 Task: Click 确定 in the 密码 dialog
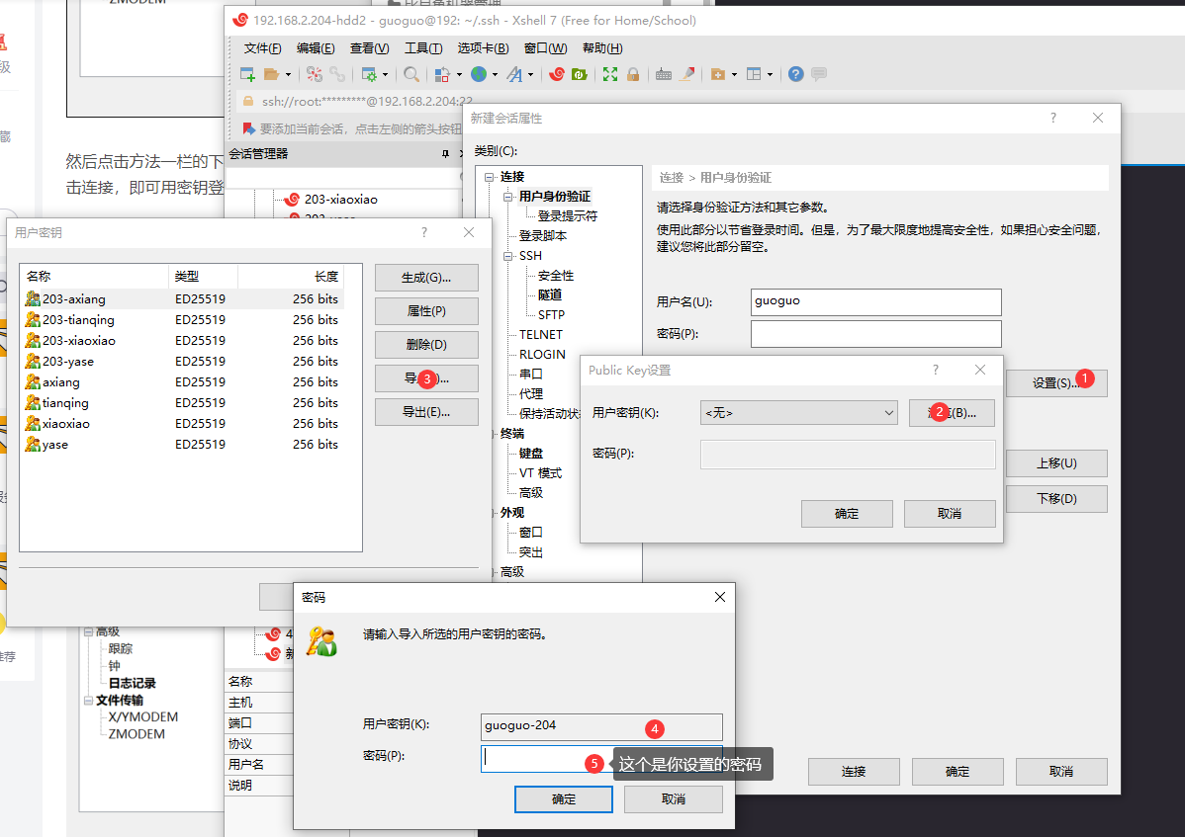(563, 799)
